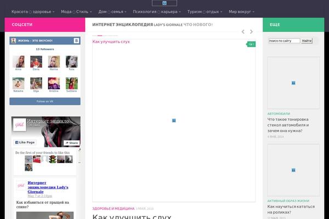The image size is (329, 219).
Task: Open the slider headline Как улучшить слух
Action: (111, 42)
